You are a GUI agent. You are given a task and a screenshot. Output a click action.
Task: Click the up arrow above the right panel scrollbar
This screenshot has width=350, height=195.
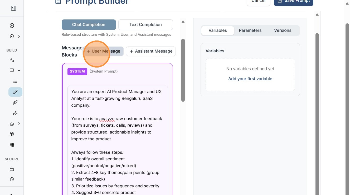coord(317,15)
